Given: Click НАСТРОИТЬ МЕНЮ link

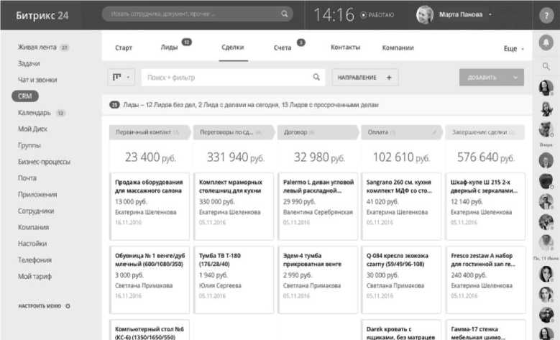Looking at the screenshot, I should coord(40,306).
